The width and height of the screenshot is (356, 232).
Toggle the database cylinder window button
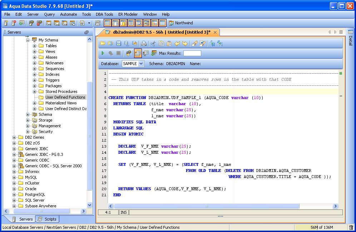(x=123, y=23)
